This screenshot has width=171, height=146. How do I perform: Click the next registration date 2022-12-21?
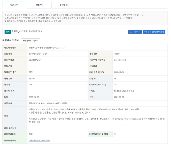point(119,72)
